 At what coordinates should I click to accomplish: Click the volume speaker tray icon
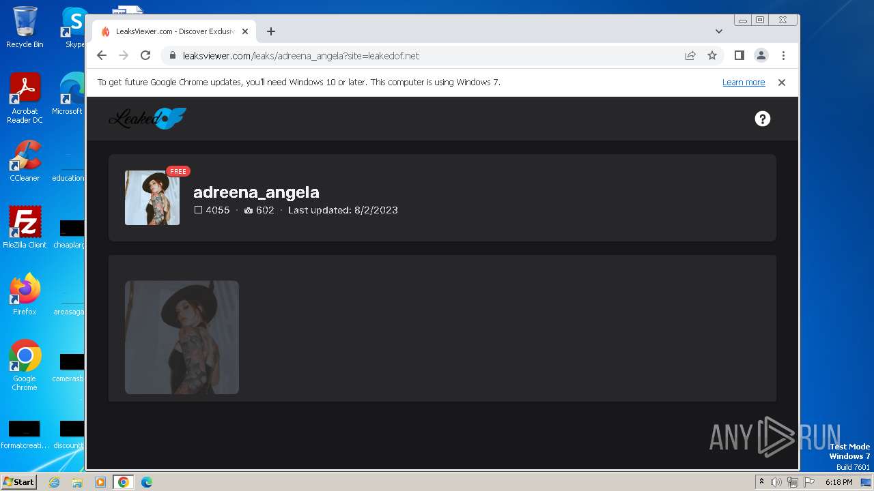point(776,482)
